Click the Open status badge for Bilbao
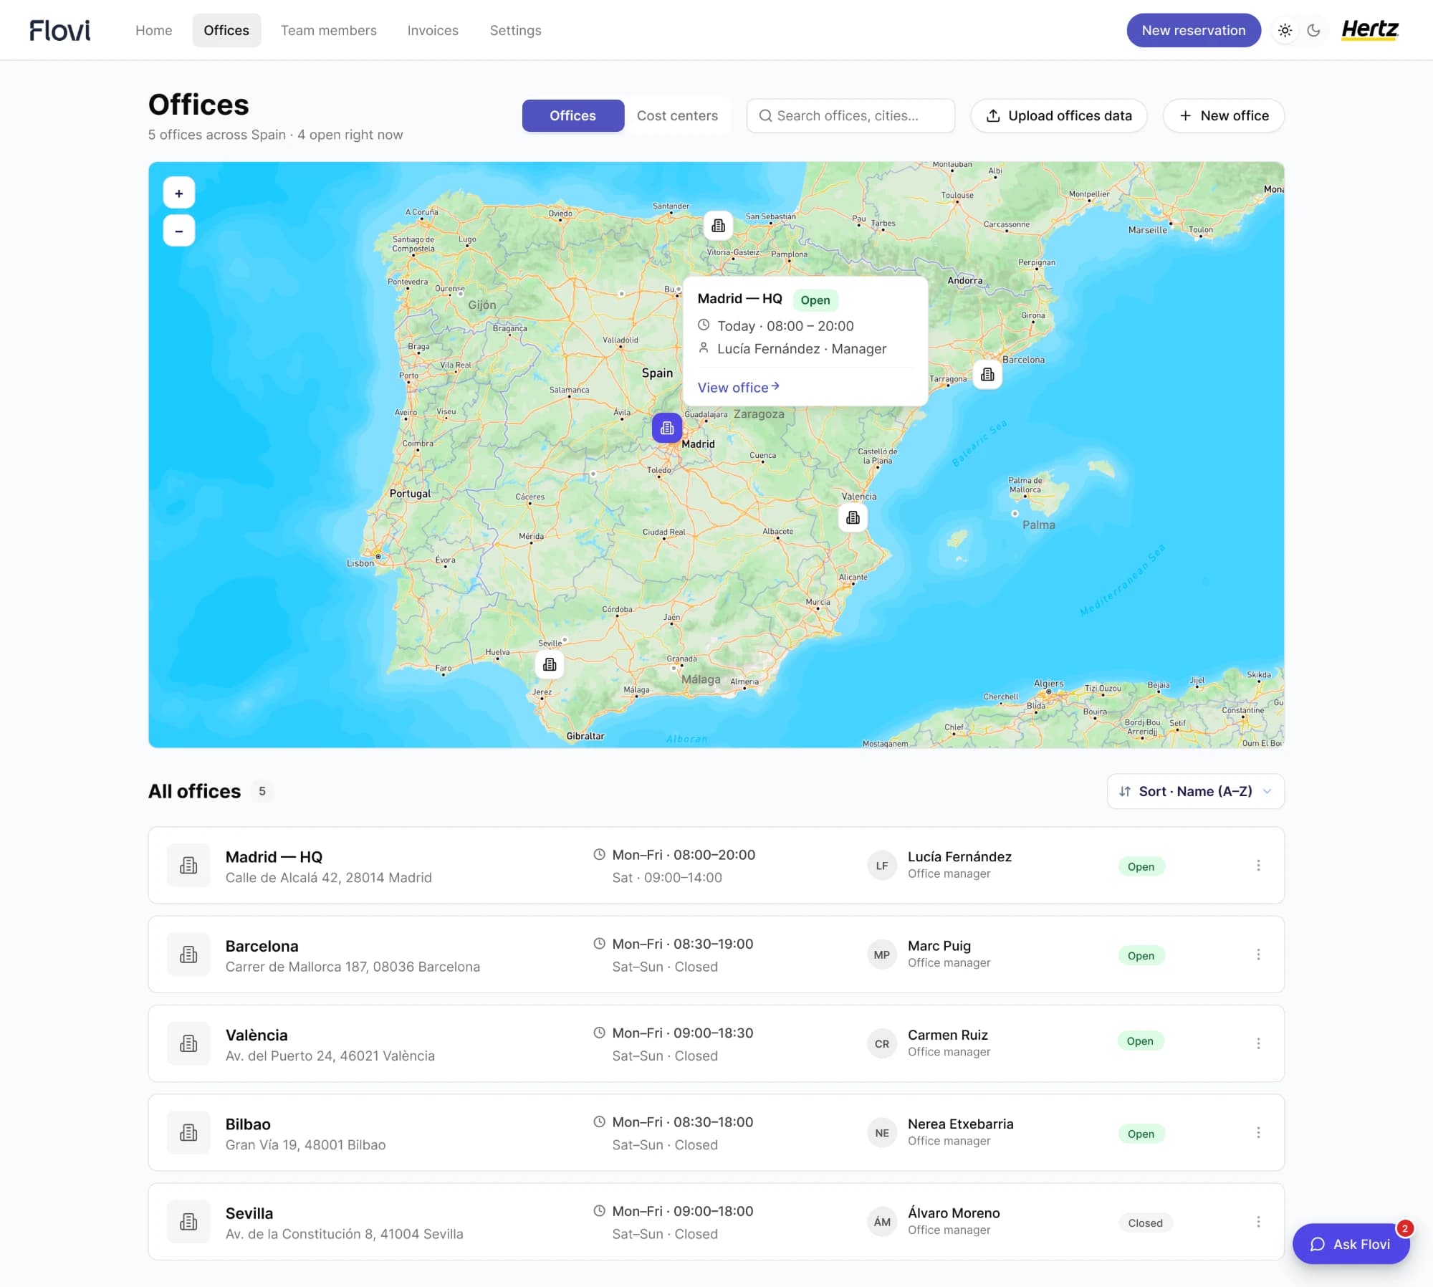Screen dimensions: 1433x1287 coord(1141,1134)
